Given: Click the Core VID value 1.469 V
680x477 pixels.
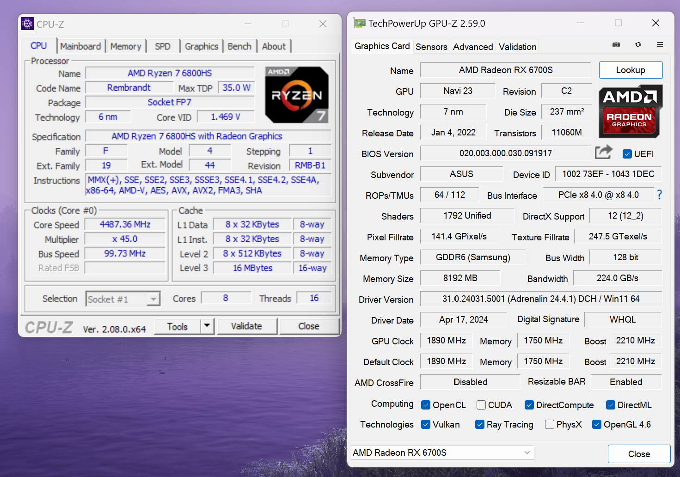Looking at the screenshot, I should coord(226,117).
